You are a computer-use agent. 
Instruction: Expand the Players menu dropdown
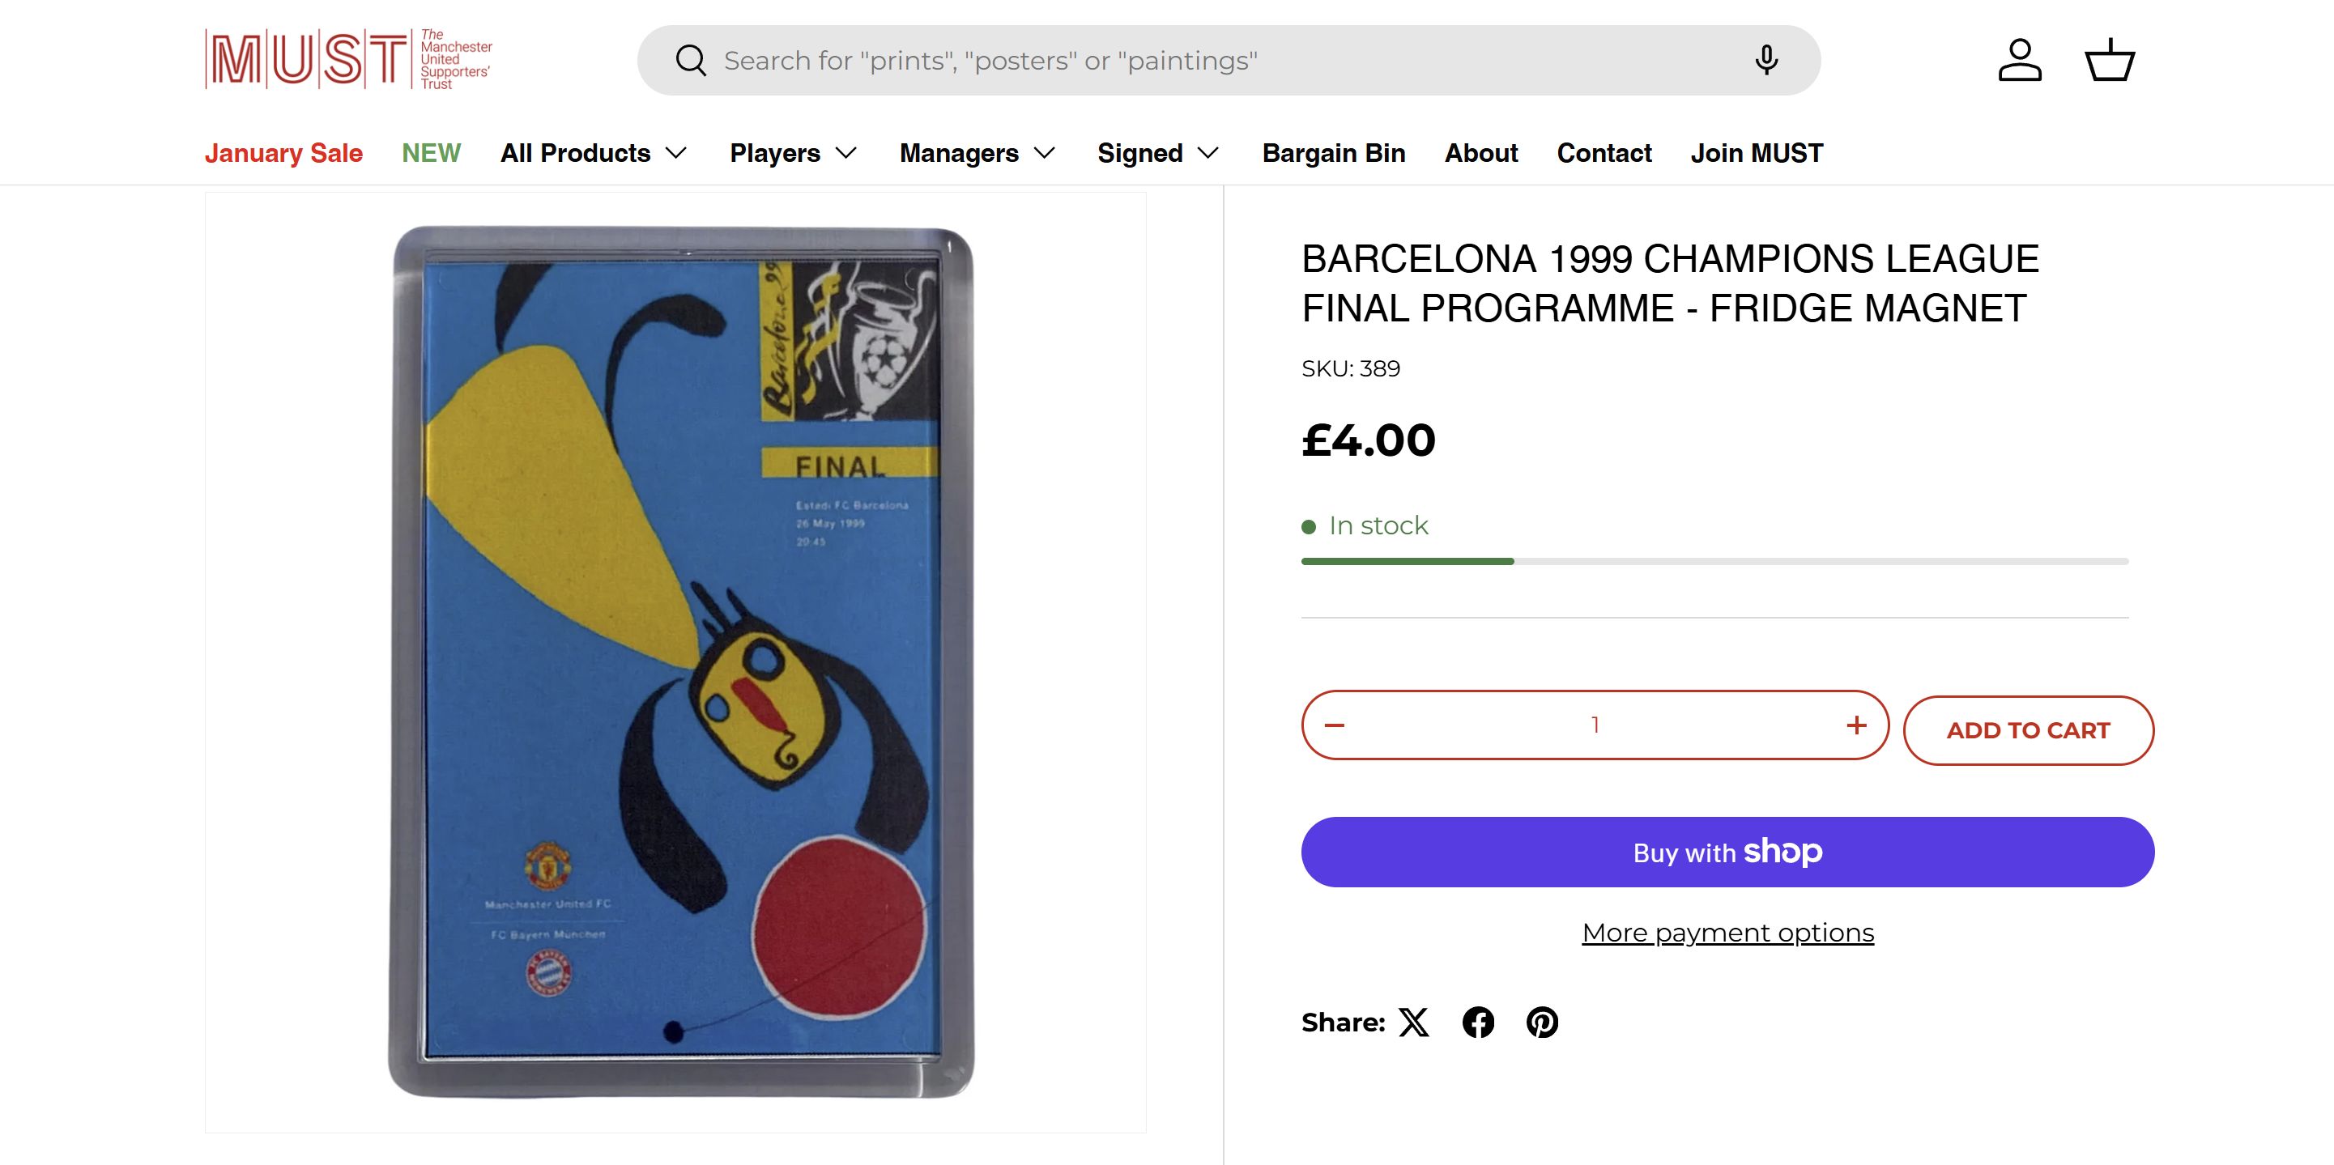click(793, 153)
